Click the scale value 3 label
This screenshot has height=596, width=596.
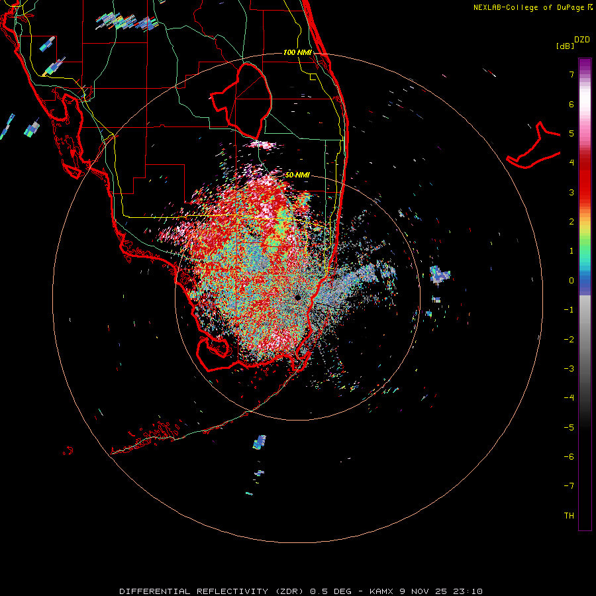(x=571, y=192)
